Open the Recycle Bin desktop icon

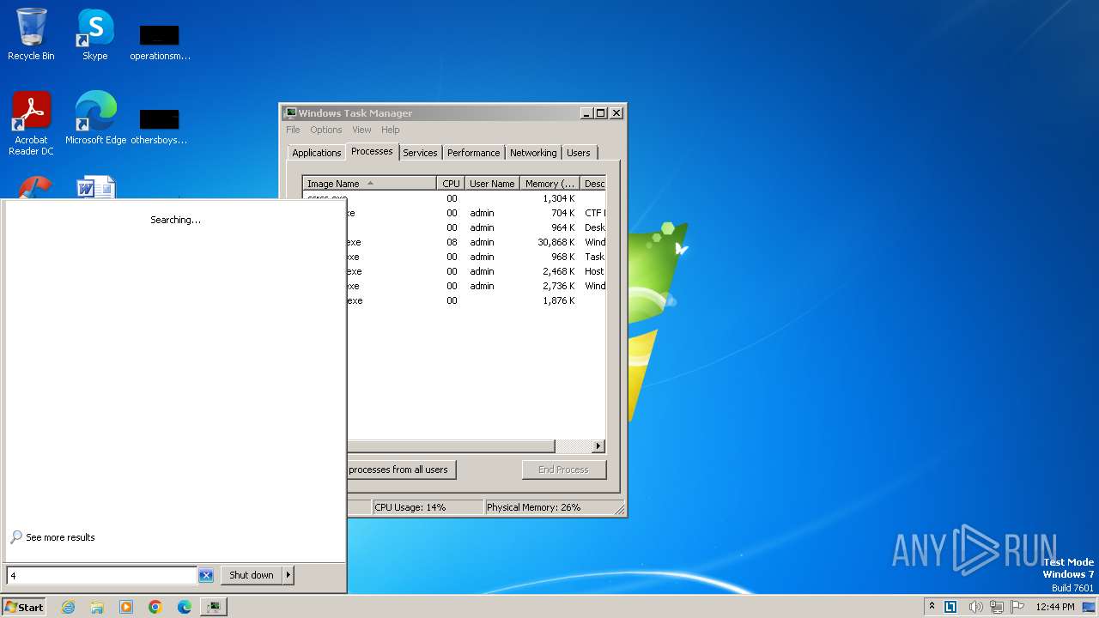[31, 34]
